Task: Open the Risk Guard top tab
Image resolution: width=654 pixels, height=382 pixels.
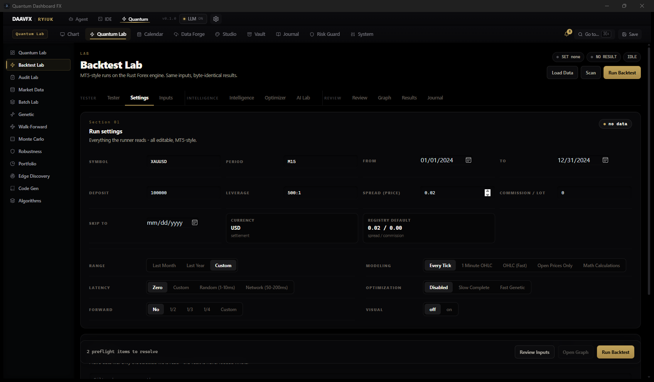Action: (x=325, y=34)
